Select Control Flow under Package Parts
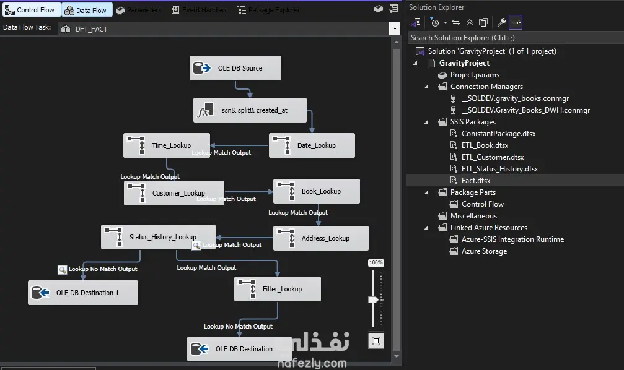Viewport: 624px width, 370px height. [x=482, y=204]
